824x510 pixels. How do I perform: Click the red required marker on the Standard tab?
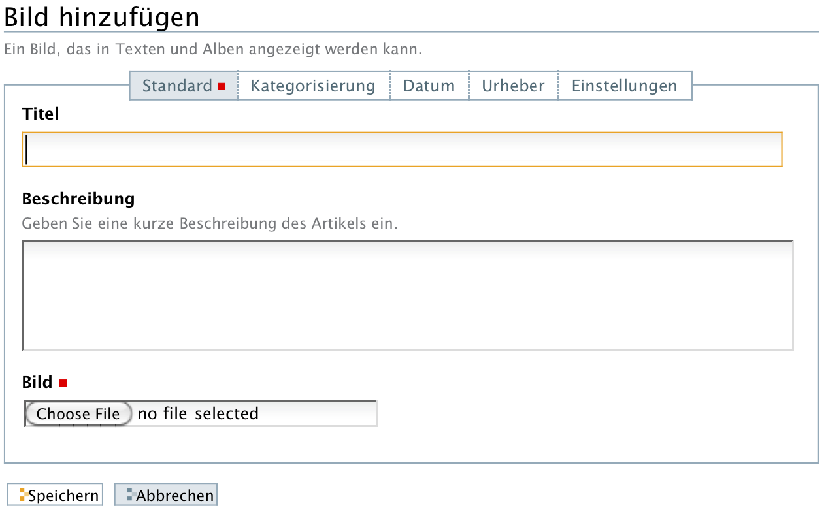tap(221, 86)
